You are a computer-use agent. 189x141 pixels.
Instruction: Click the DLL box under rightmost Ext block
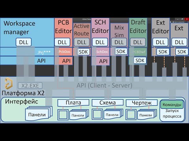(x=179, y=42)
